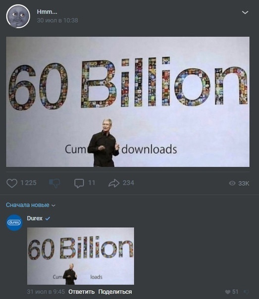Dislike the post with thumbs-down icon

pyautogui.click(x=54, y=183)
